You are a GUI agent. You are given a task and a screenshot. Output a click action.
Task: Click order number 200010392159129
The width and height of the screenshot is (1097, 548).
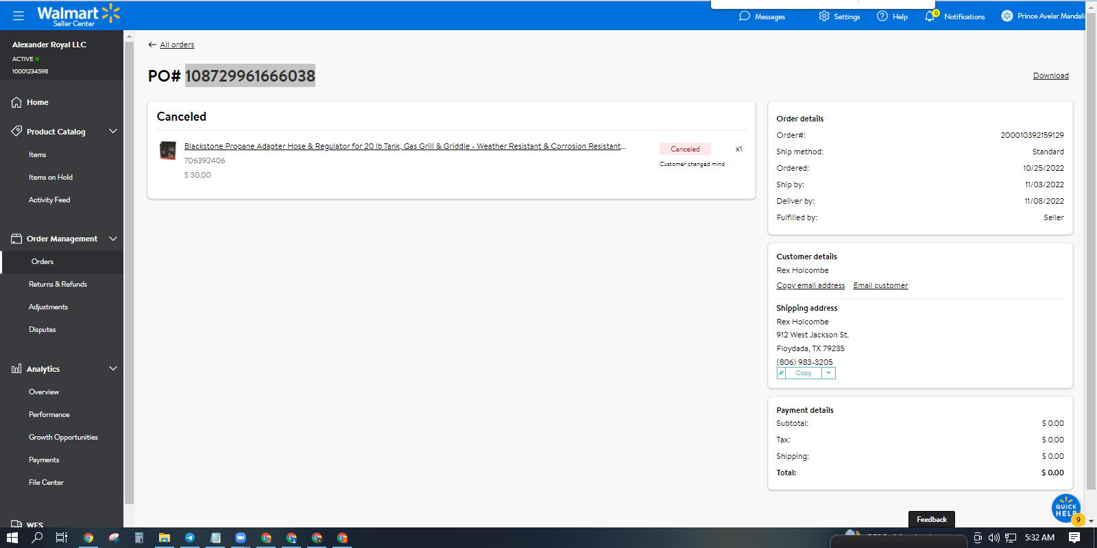[x=1033, y=135]
